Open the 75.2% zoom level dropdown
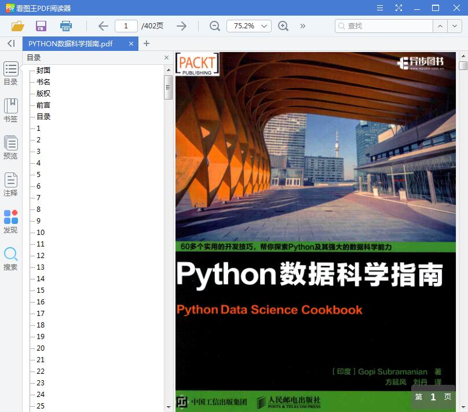The image size is (468, 412). 249,26
